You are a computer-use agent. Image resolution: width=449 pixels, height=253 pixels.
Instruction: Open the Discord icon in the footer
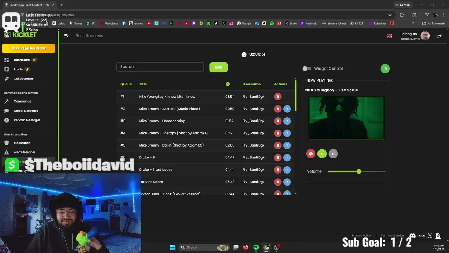click(413, 236)
